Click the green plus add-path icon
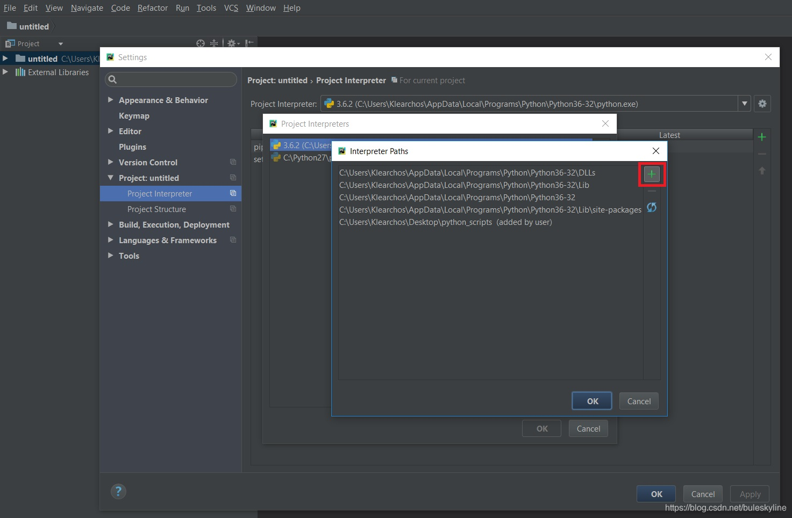792x518 pixels. pos(652,174)
